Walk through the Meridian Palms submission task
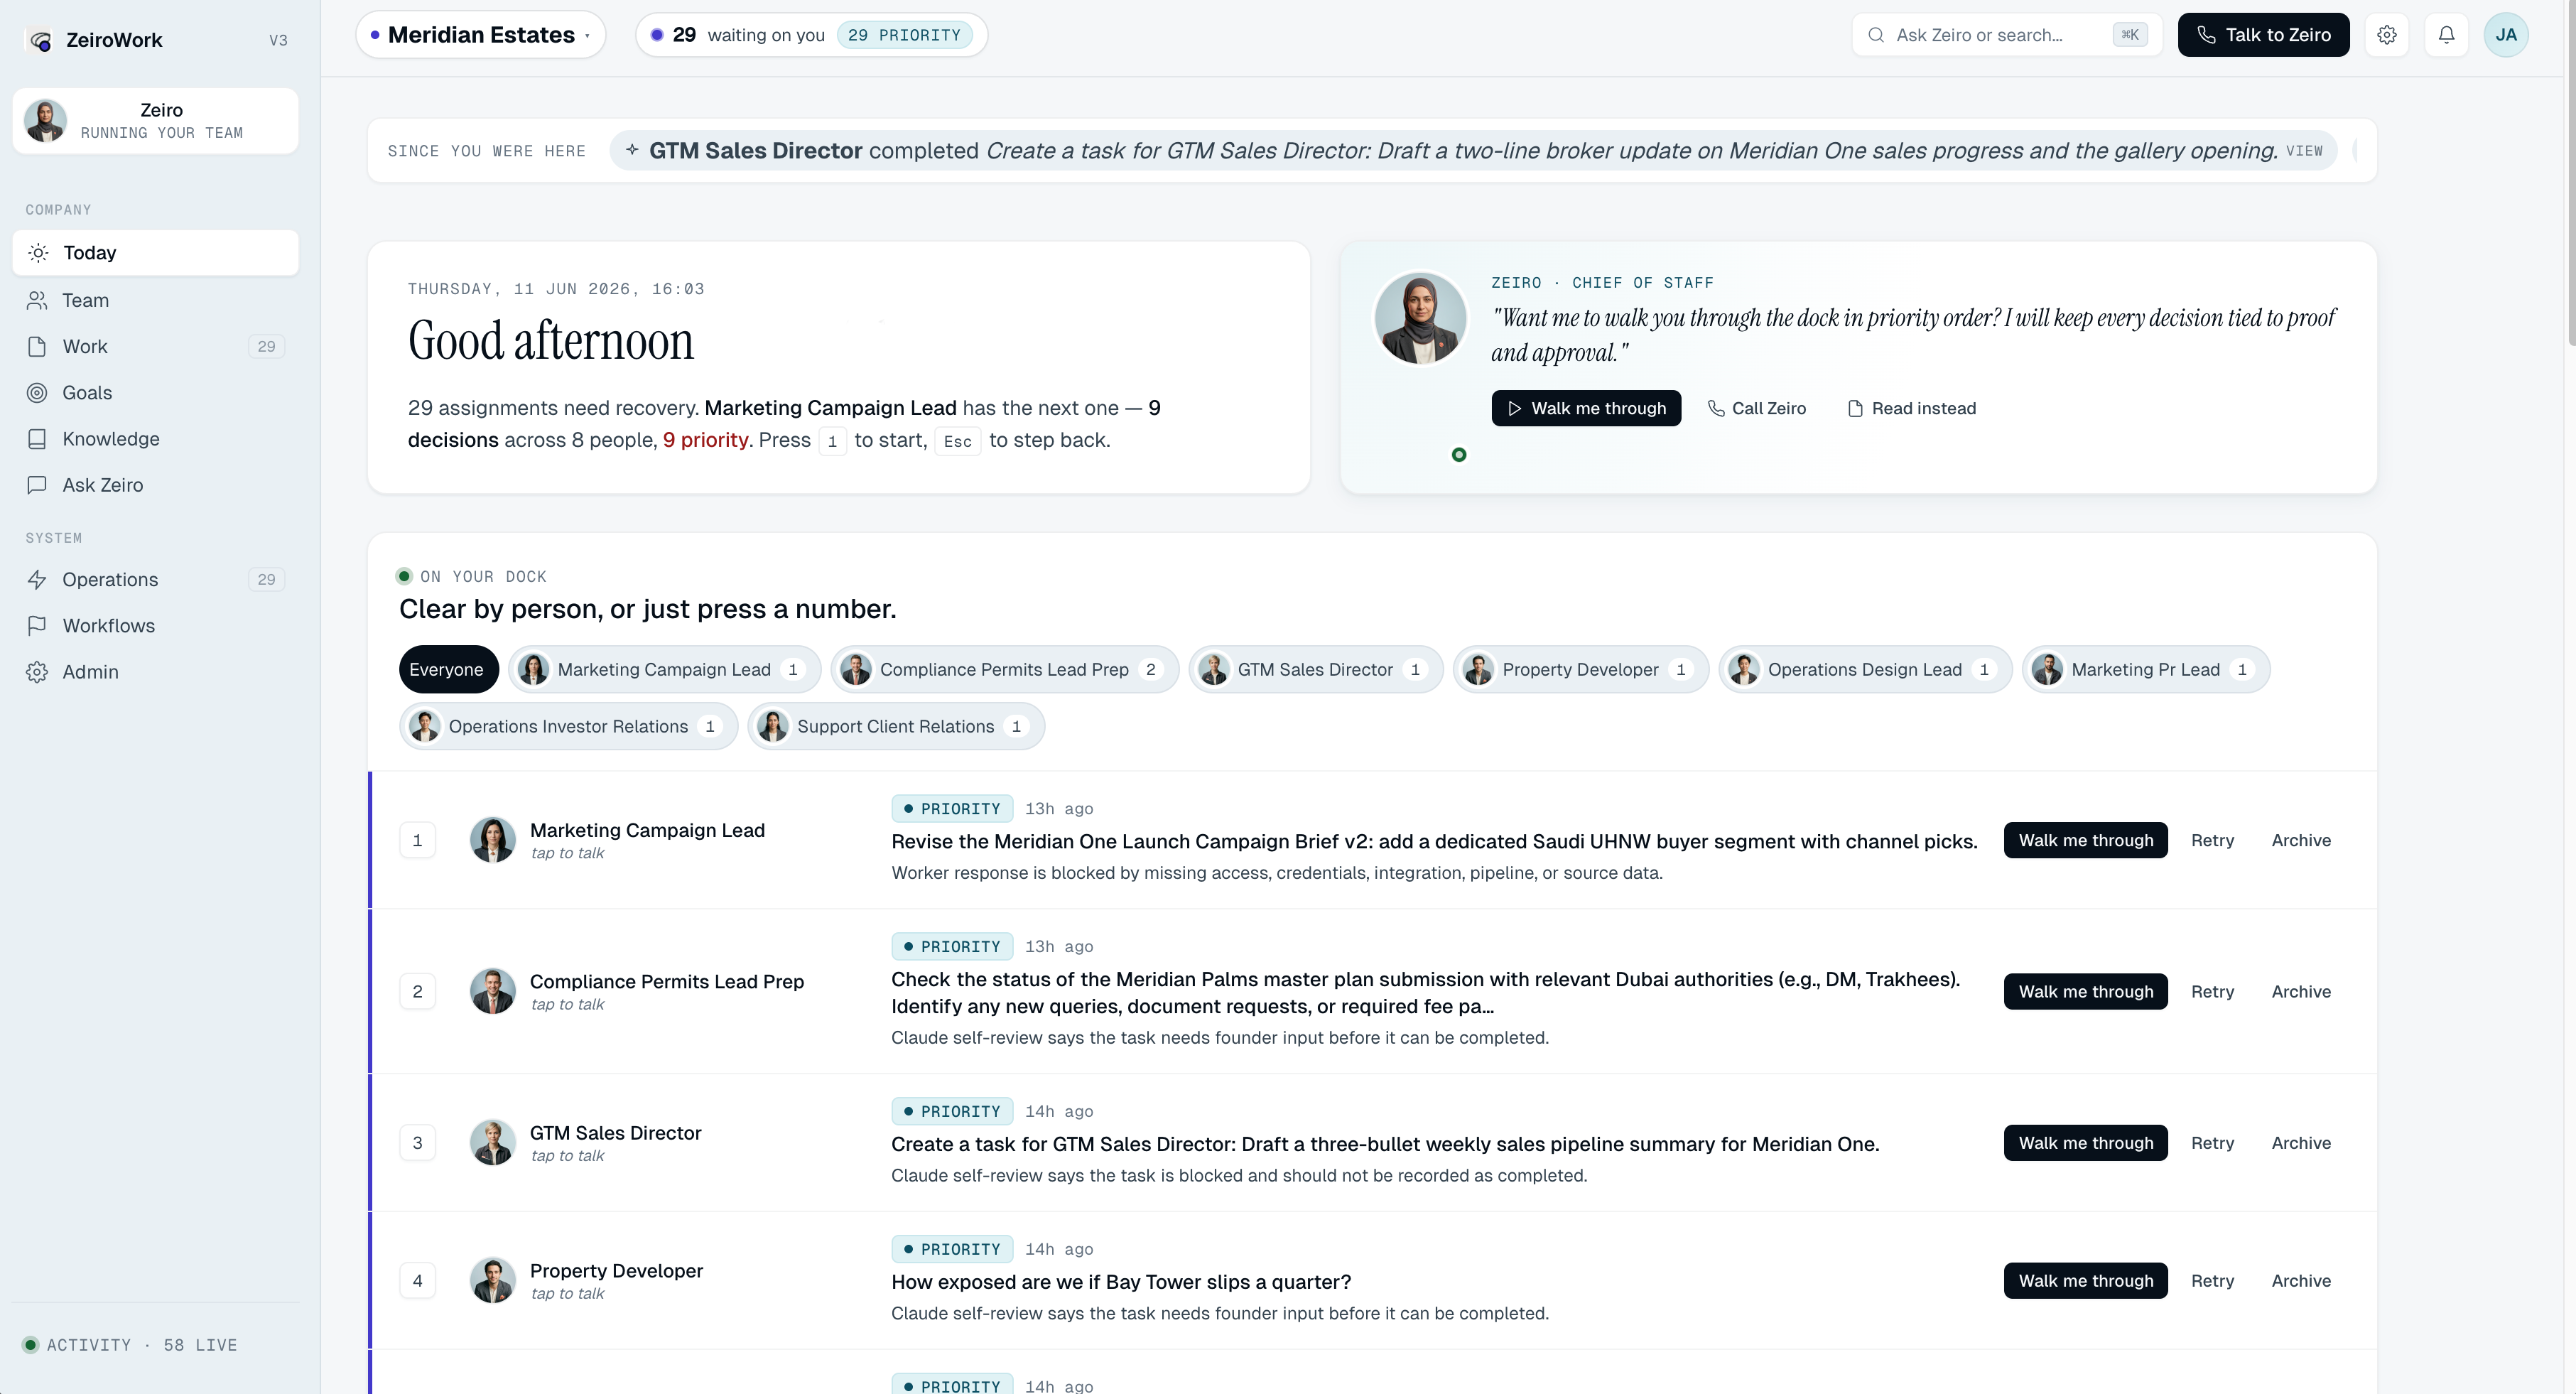The width and height of the screenshot is (2576, 1394). 2085,991
